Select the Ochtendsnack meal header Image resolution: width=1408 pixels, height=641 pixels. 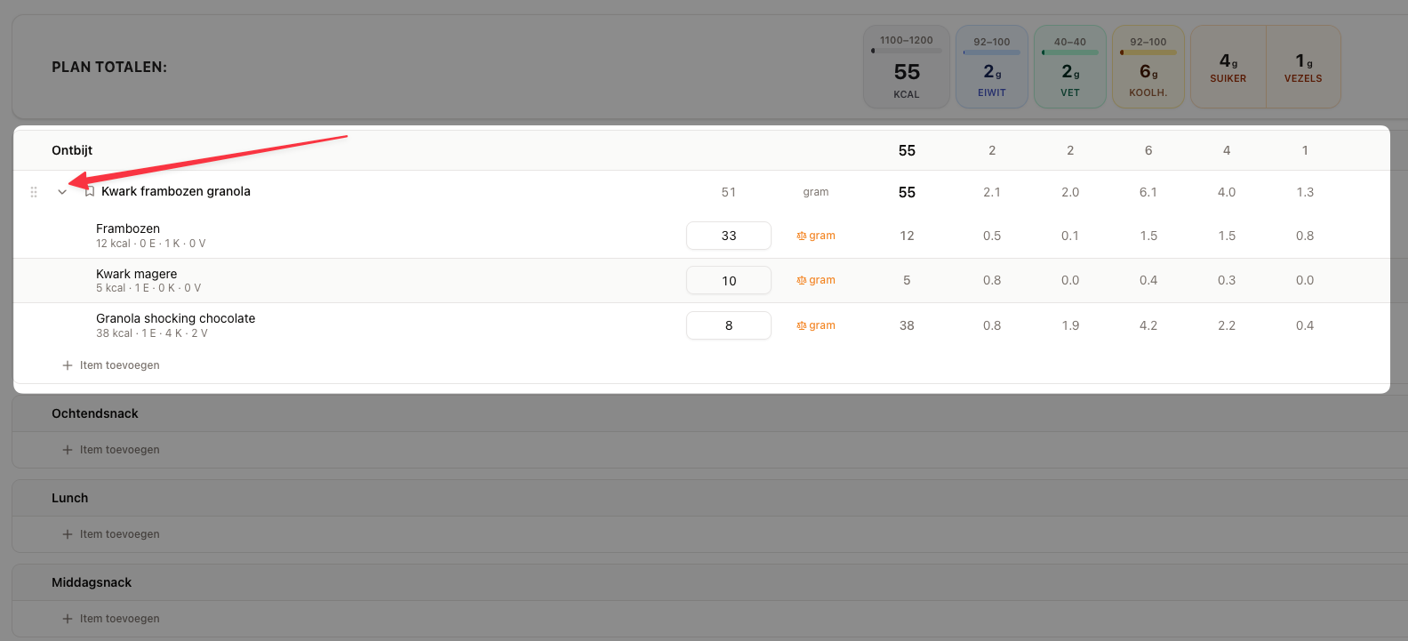click(x=701, y=413)
